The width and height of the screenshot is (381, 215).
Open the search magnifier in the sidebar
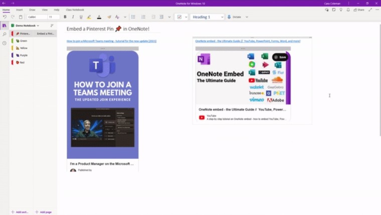tap(5, 34)
